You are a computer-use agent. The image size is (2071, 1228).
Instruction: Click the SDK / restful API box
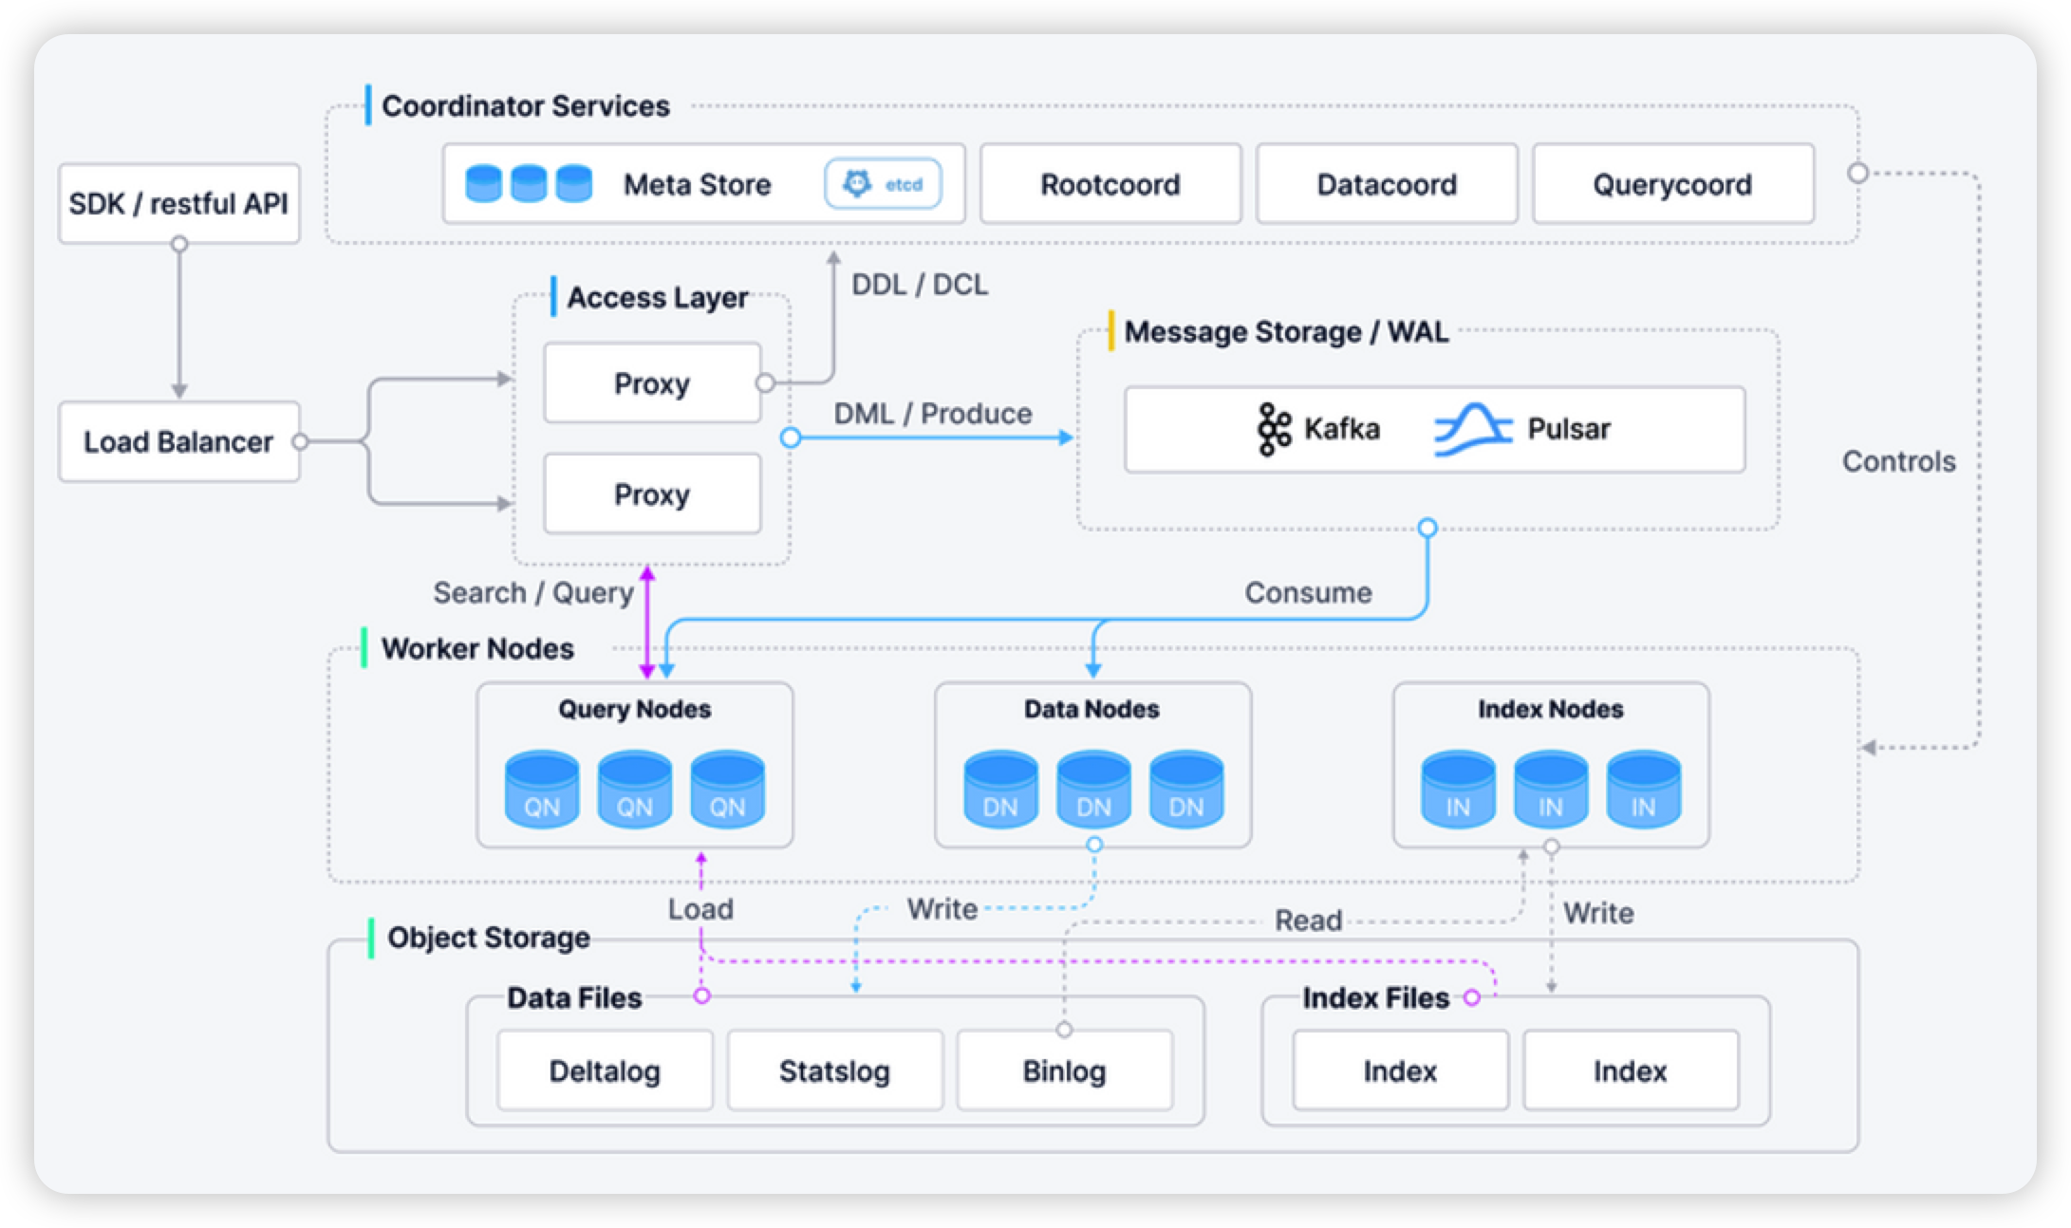(x=178, y=204)
